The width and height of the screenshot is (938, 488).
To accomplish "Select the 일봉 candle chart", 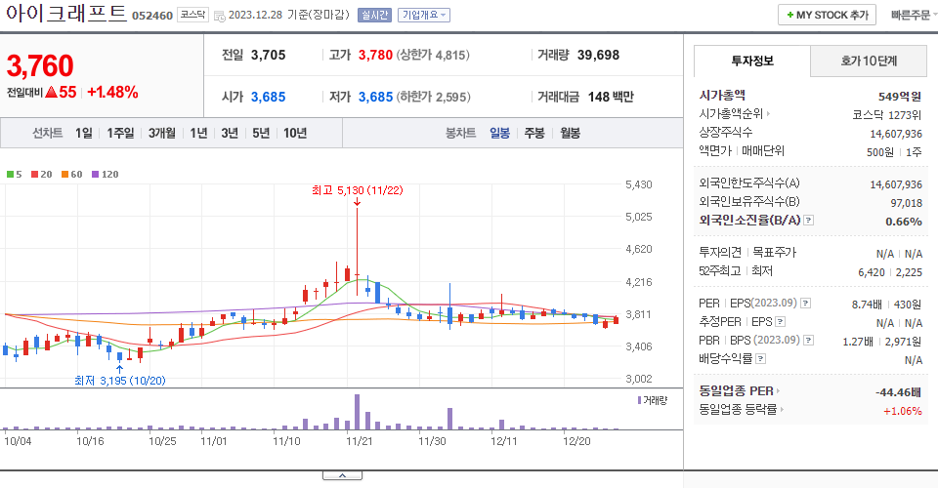I will point(499,133).
